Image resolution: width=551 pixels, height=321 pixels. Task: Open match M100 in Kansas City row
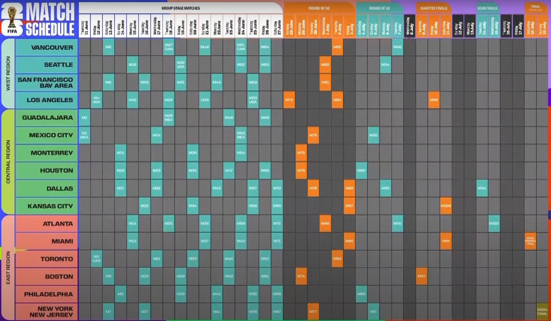click(x=446, y=206)
